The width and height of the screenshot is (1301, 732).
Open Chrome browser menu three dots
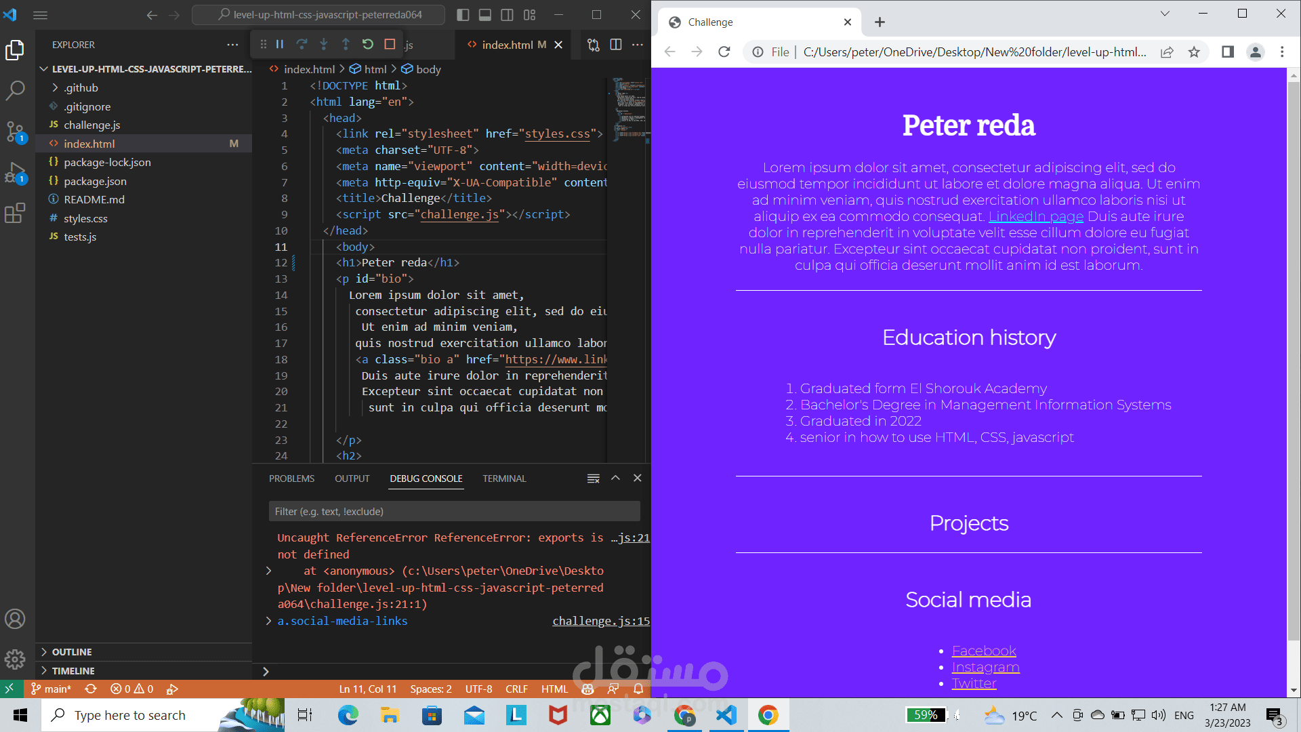point(1282,52)
